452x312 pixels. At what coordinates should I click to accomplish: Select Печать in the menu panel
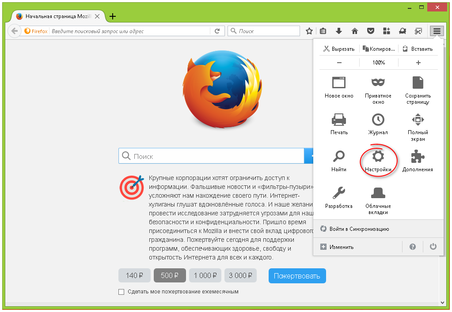point(339,124)
